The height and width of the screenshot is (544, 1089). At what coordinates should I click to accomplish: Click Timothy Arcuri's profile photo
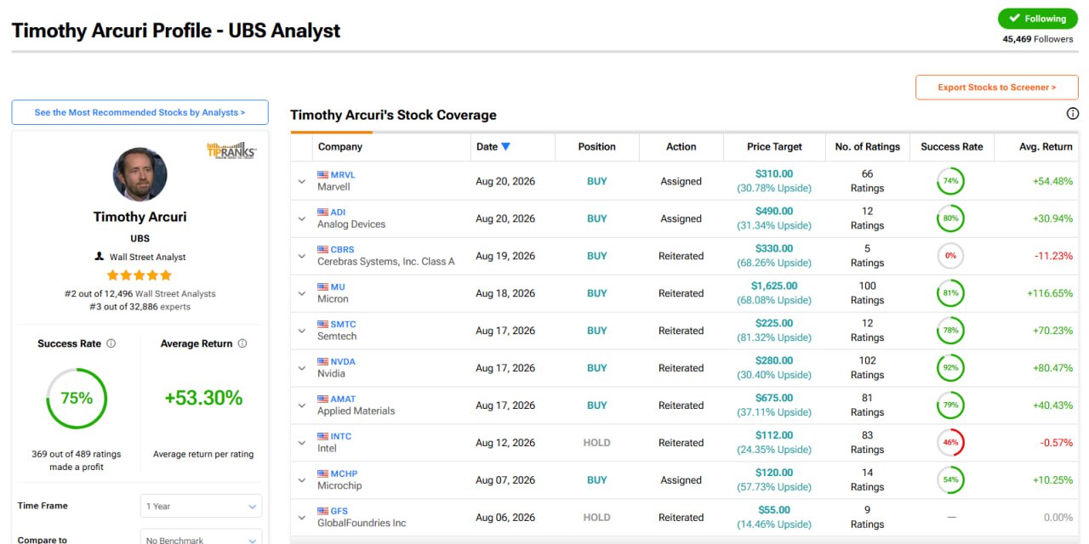(140, 174)
